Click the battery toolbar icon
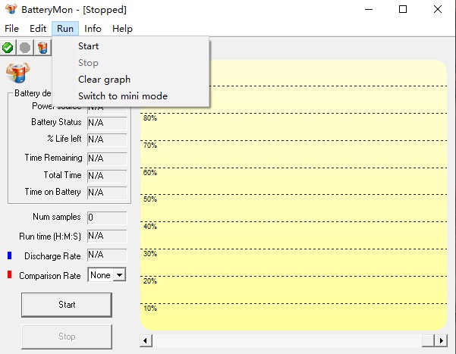 coord(42,47)
